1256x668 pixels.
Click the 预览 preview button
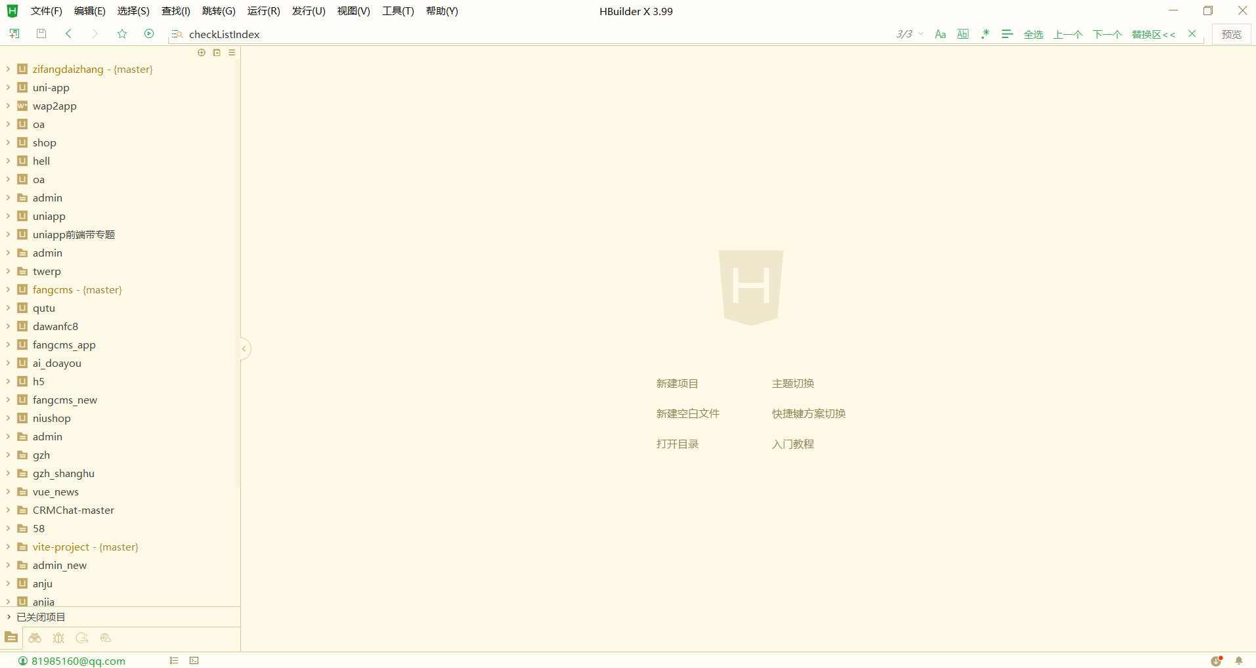pos(1232,34)
